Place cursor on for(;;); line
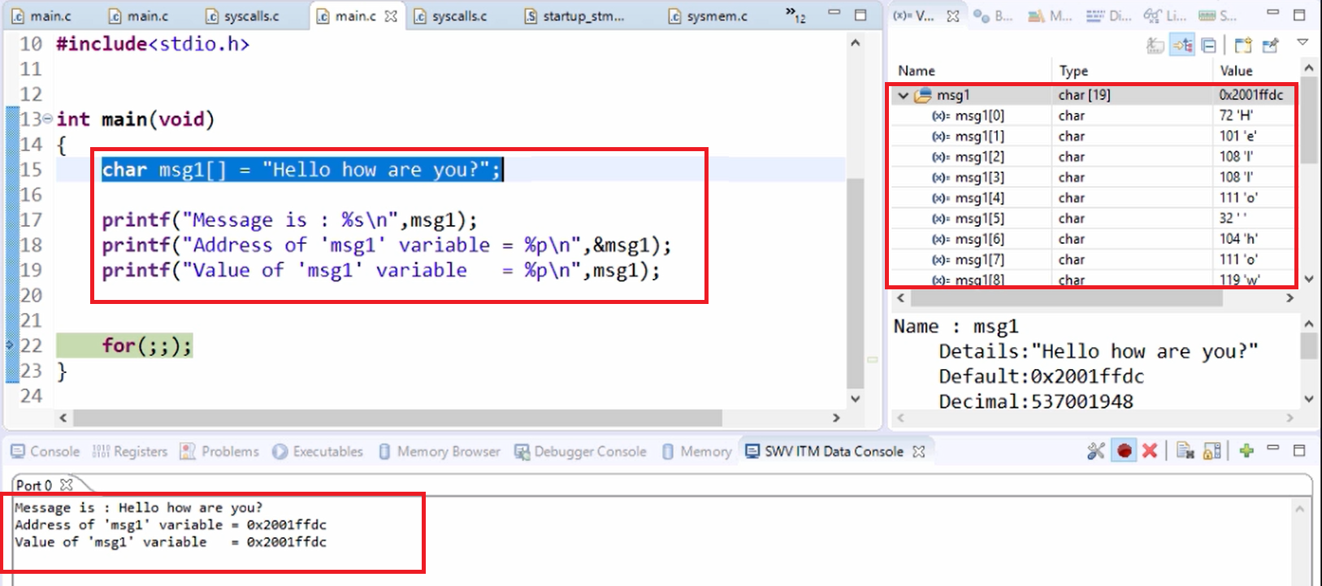This screenshot has width=1322, height=586. 147,346
